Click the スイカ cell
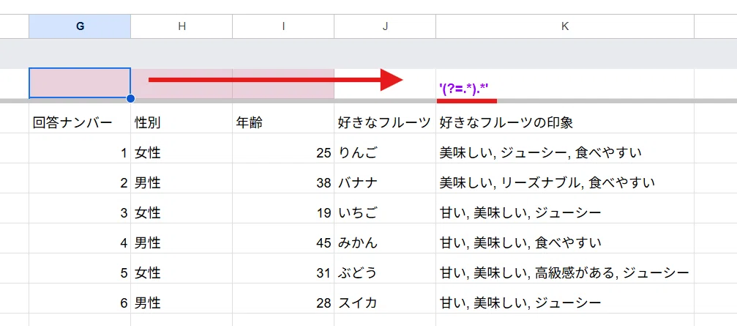The image size is (737, 326). 385,303
